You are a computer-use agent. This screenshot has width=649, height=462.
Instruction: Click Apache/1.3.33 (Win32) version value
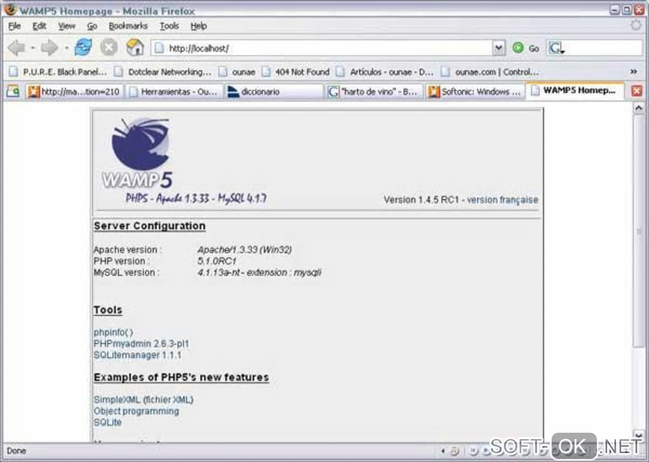pyautogui.click(x=244, y=249)
